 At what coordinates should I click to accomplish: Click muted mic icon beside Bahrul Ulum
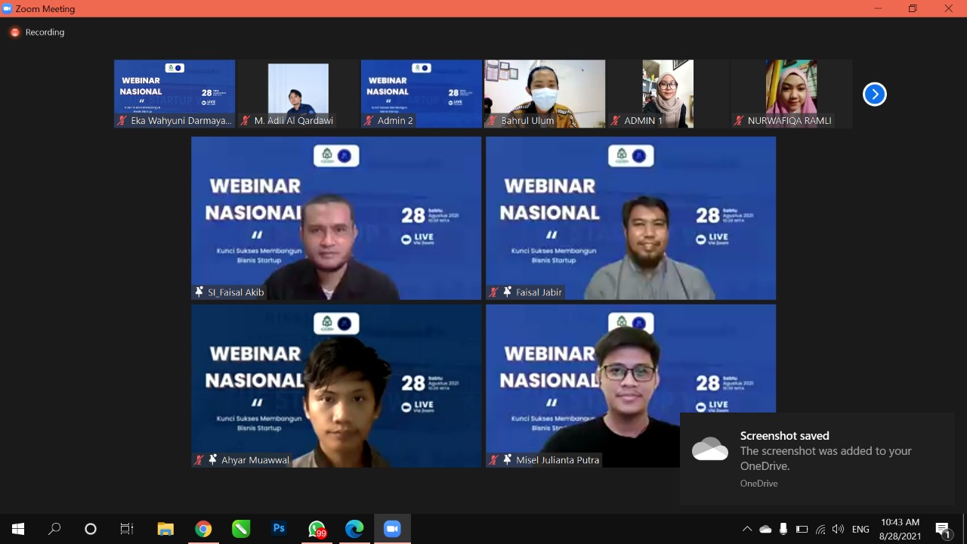[x=493, y=121]
